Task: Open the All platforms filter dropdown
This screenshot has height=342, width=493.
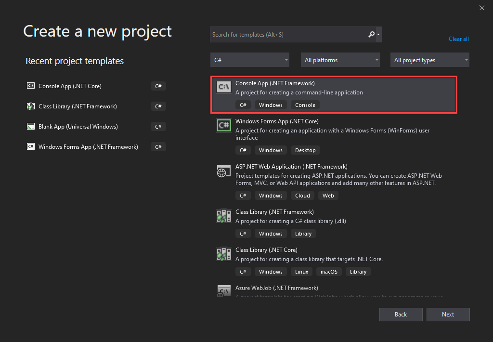Action: [x=340, y=60]
